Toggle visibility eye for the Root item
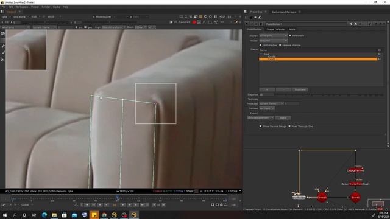 pyautogui.click(x=379, y=54)
